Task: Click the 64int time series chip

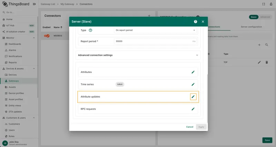Action: pos(120,84)
